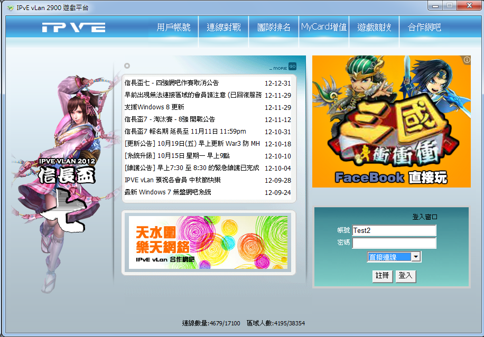The image size is (484, 337).
Task: Open the 三國衝衝衝 FaceBook ad banner
Action: coord(392,121)
